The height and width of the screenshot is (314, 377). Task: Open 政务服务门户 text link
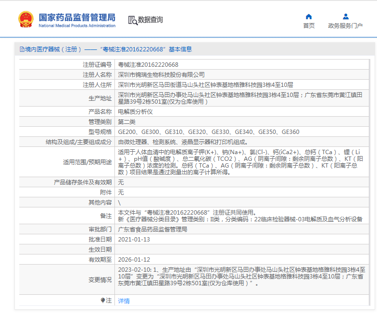pyautogui.click(x=345, y=26)
